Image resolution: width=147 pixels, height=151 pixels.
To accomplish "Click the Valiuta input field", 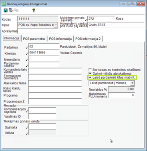I will (x=42, y=133).
